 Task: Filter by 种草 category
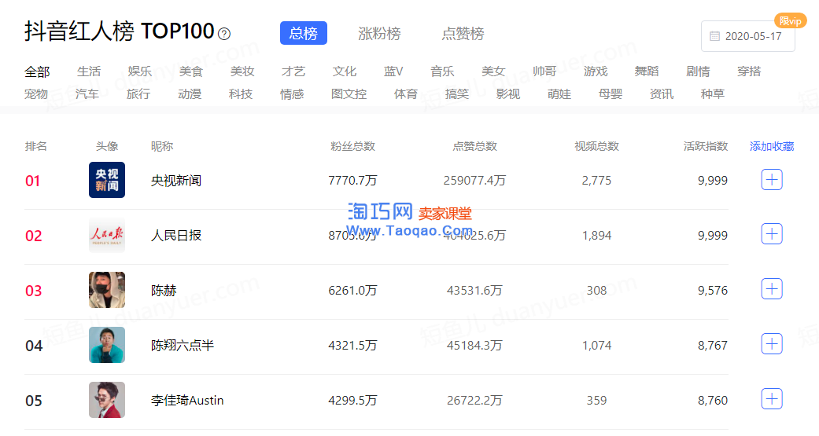pos(713,93)
